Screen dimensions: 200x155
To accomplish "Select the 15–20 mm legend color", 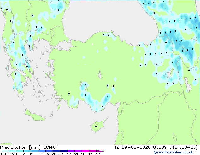I will click(x=49, y=151).
